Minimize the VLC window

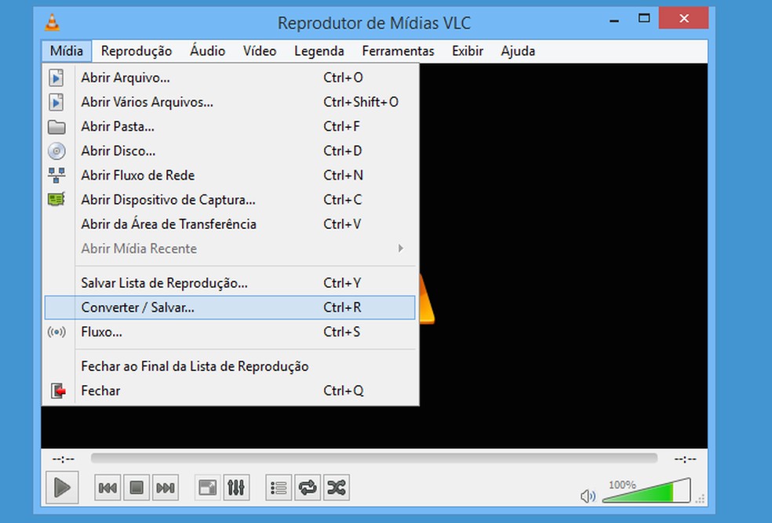pyautogui.click(x=614, y=20)
